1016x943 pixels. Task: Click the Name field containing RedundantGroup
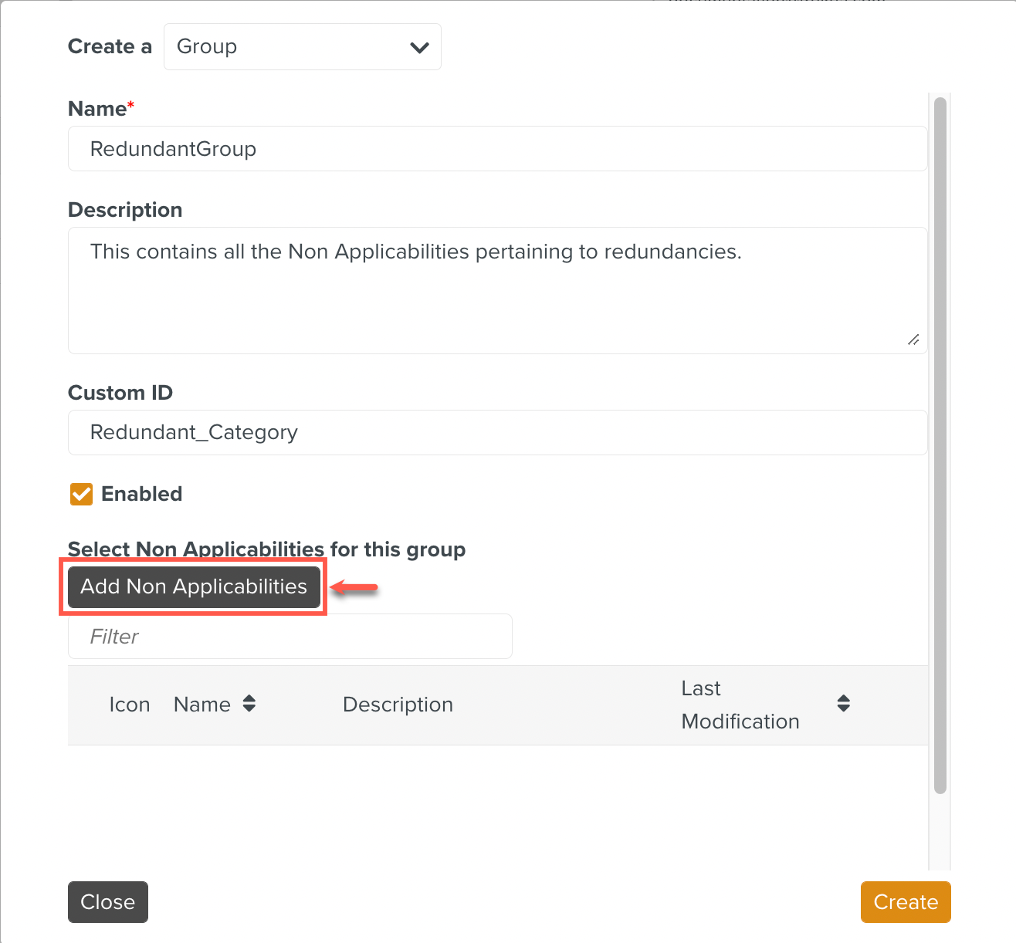coord(497,149)
